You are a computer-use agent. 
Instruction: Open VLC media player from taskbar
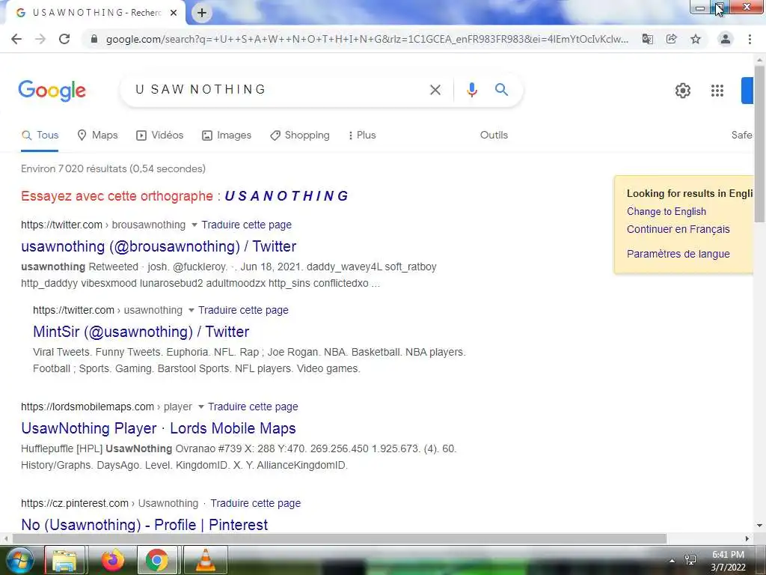tap(206, 560)
